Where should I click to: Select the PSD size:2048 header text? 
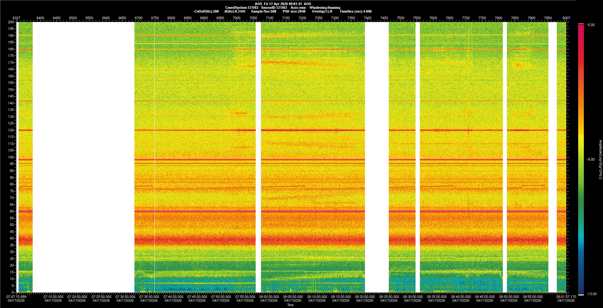point(294,11)
